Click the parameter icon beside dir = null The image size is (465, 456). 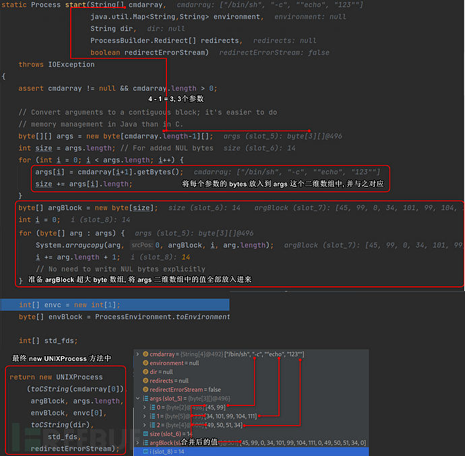coord(145,372)
